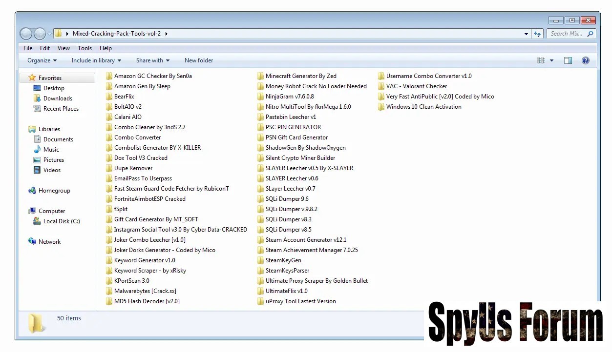Select Downloads in the Favorites list
Viewport: 612px width, 352px height.
pyautogui.click(x=58, y=98)
